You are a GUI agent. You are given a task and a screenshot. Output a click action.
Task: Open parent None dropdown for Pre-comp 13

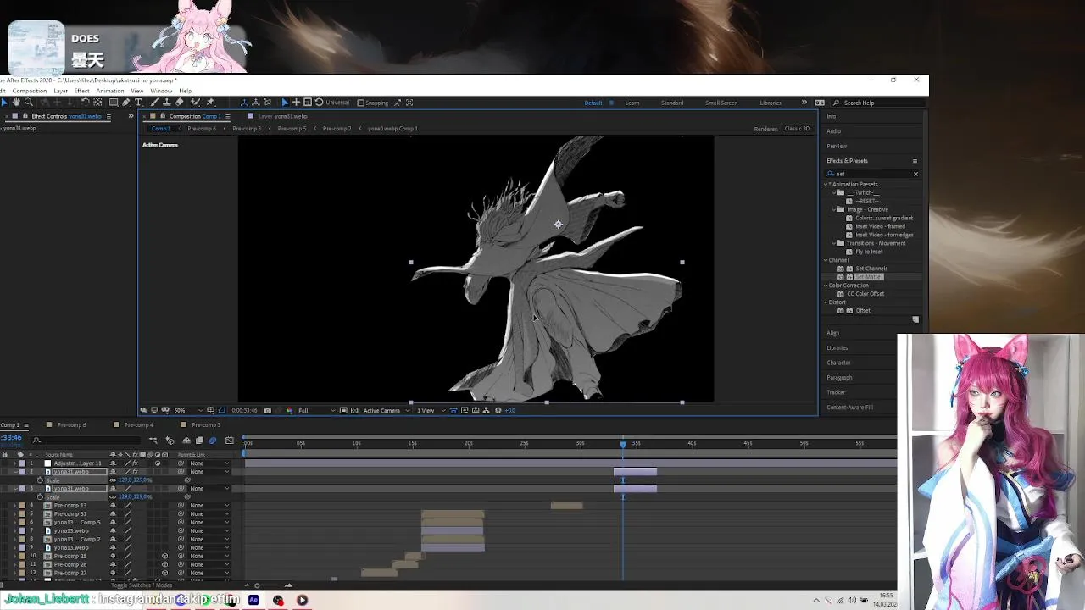(x=209, y=506)
